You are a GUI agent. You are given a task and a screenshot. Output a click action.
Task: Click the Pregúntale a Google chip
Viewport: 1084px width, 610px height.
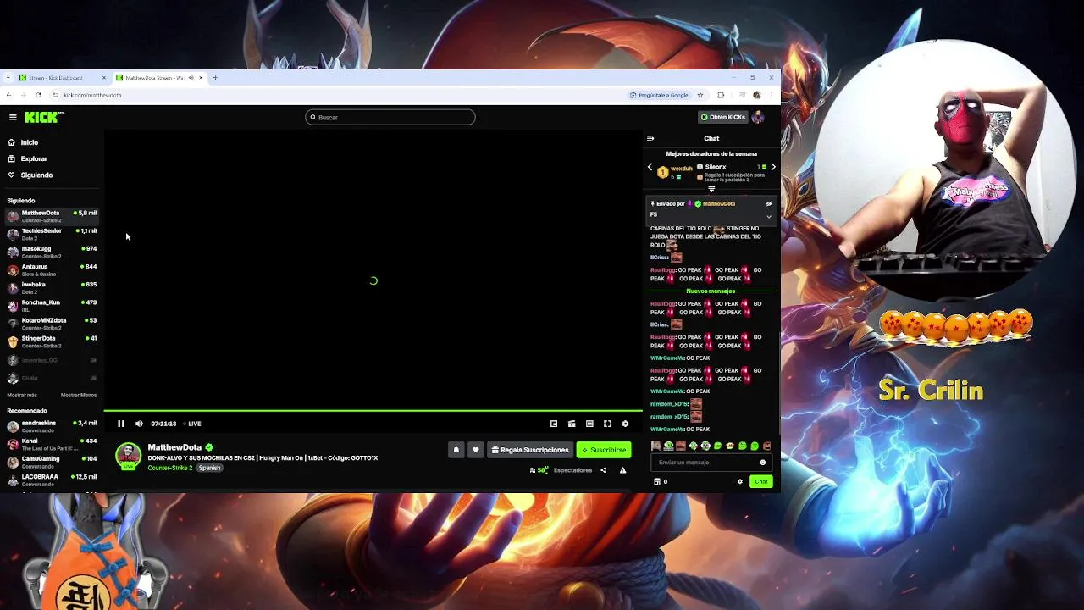(x=659, y=95)
